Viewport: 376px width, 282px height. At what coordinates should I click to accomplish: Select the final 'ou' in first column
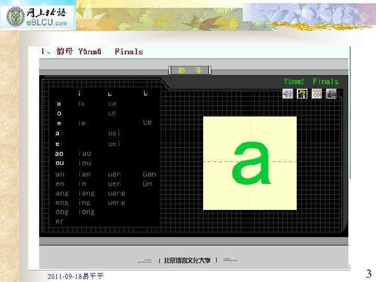point(60,163)
